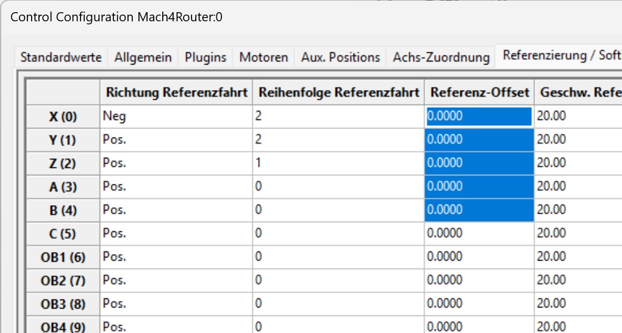Click homing order field for Z (2)
Screen dimensions: 622x333
(x=338, y=163)
